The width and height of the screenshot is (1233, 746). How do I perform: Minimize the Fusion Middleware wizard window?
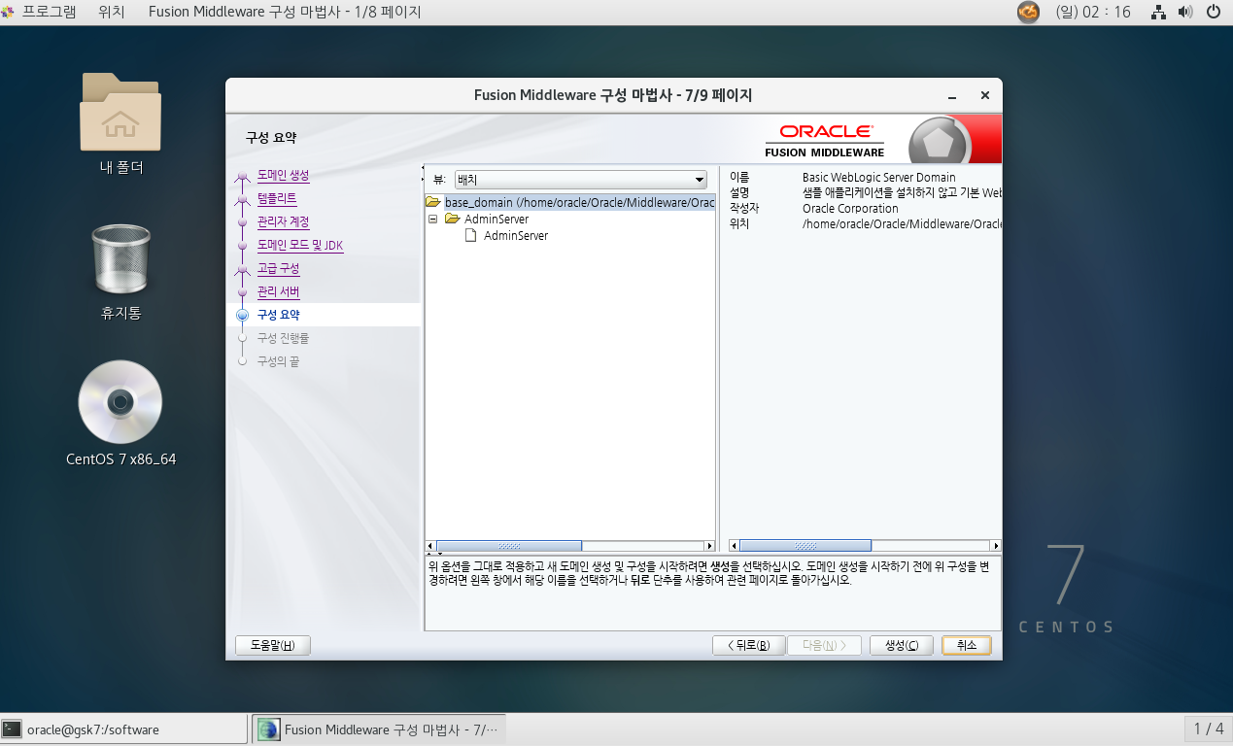tap(953, 95)
